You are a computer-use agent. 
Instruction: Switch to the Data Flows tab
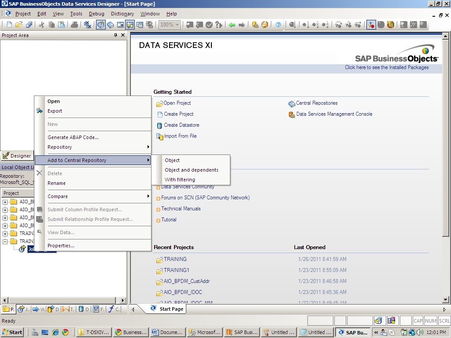53,309
